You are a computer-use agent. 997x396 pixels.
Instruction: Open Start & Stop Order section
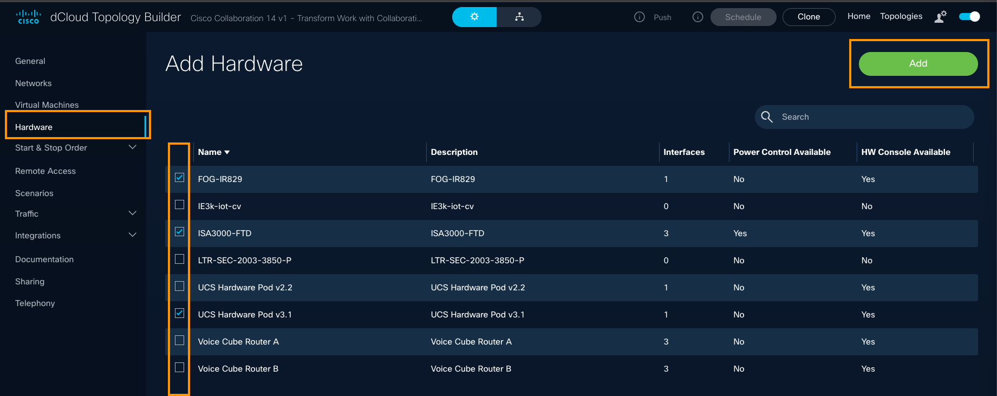[51, 148]
